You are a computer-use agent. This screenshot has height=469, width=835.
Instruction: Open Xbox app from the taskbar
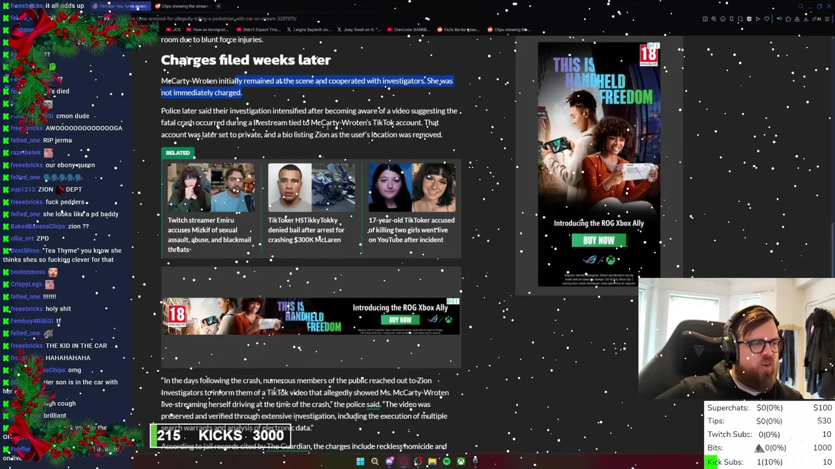[x=461, y=461]
